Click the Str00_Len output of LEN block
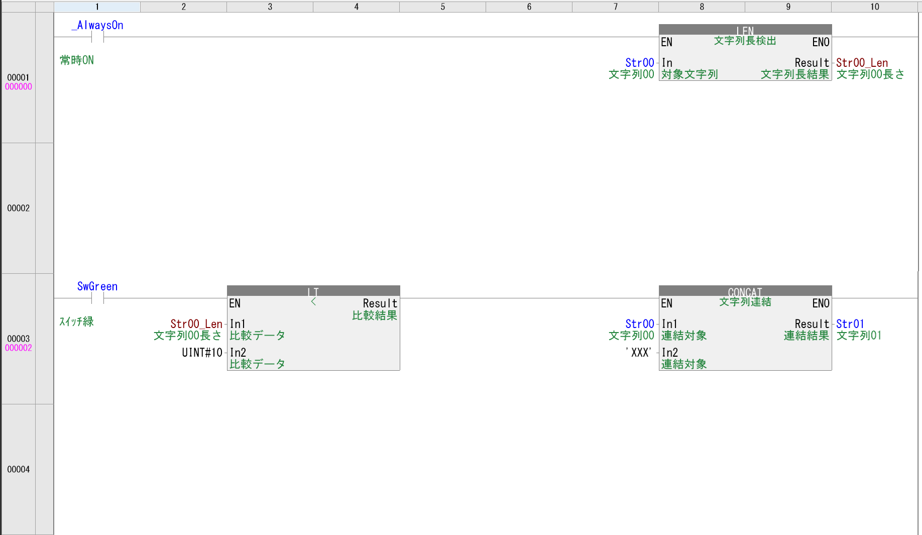922x535 pixels. (x=862, y=63)
